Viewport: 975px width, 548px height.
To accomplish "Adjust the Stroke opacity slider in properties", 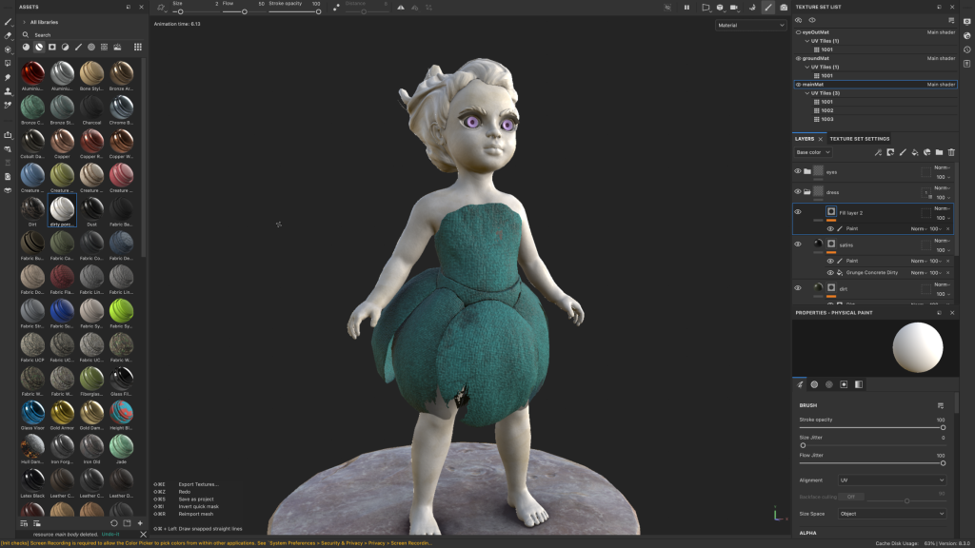I will (870, 427).
